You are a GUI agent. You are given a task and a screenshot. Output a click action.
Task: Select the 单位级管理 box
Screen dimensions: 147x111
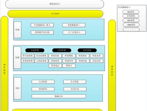click(28, 56)
